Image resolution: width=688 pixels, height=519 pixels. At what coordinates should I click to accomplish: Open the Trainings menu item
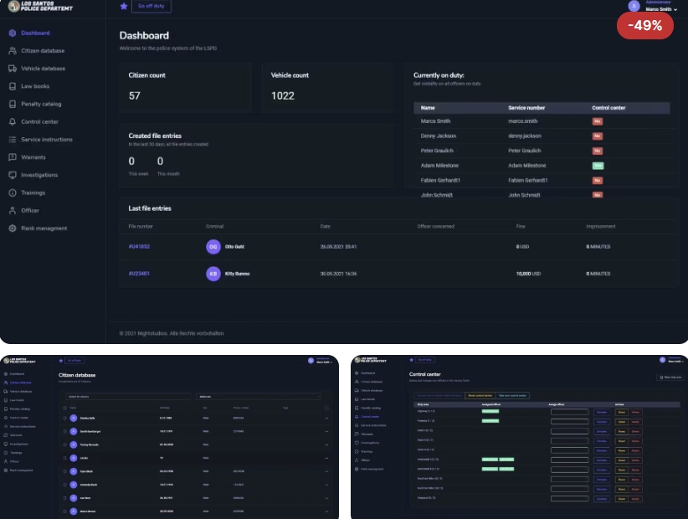click(33, 193)
